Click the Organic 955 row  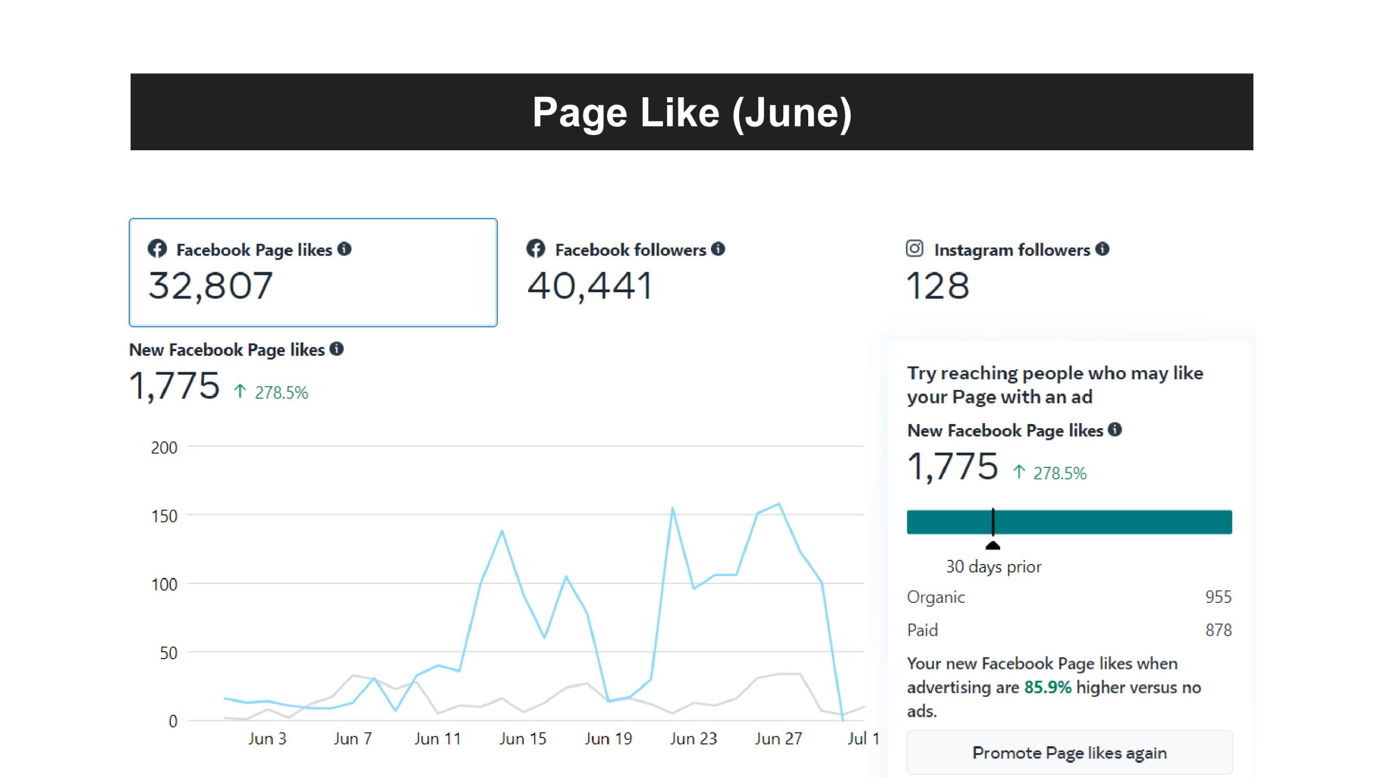coord(1069,597)
